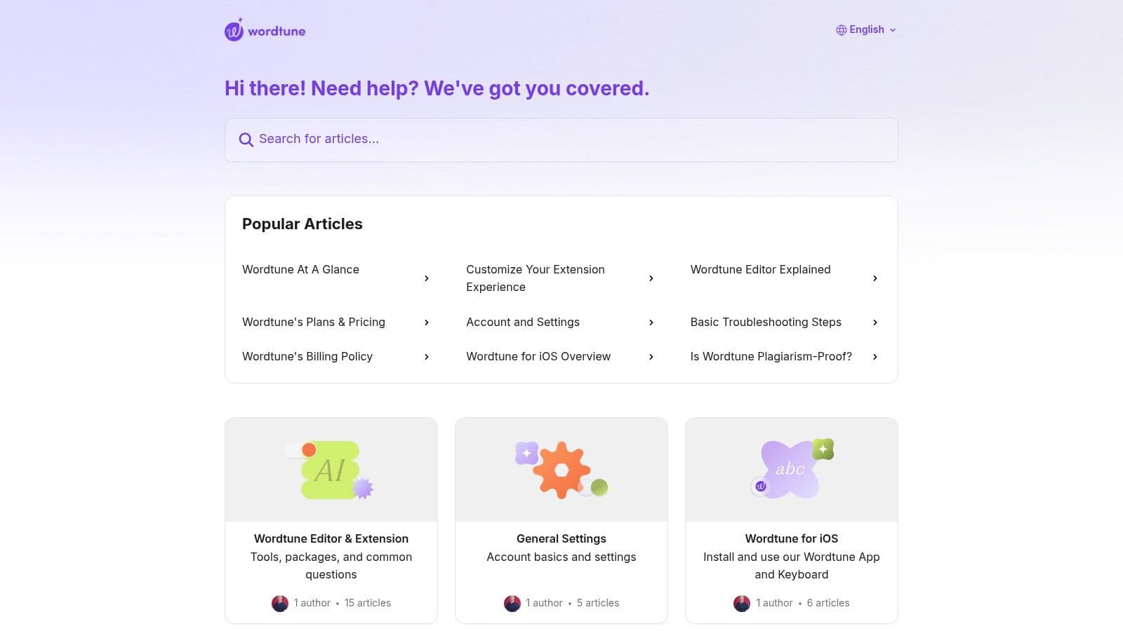Click chevron beside Customize Your Extension Experience
The height and width of the screenshot is (631, 1123).
651,278
